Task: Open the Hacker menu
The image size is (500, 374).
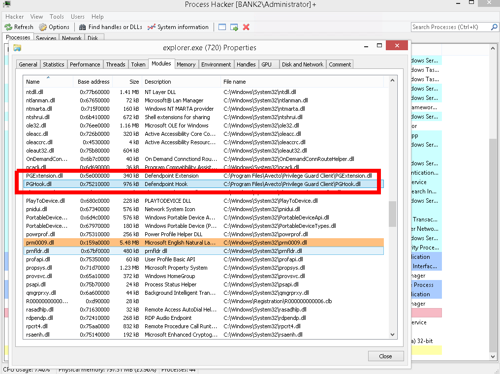Action: pos(15,17)
